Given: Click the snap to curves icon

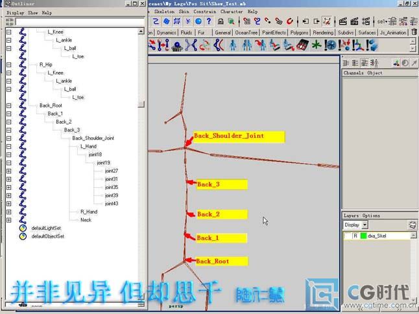Looking at the screenshot, I should coord(257,21).
